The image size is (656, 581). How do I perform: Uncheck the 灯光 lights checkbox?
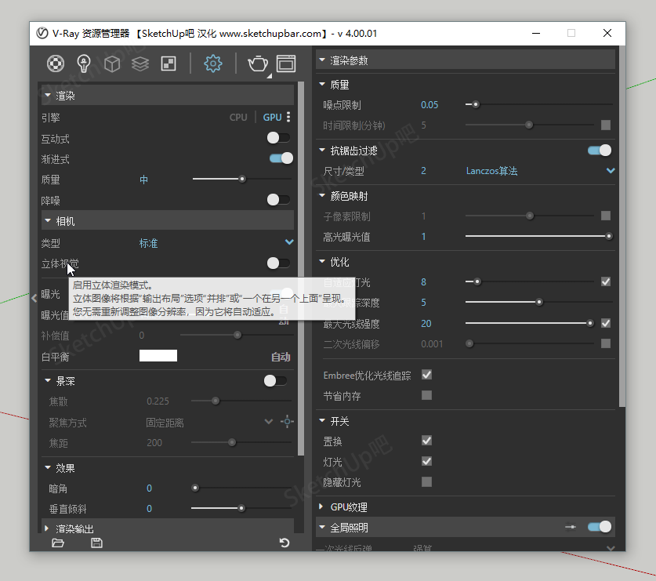(x=426, y=461)
